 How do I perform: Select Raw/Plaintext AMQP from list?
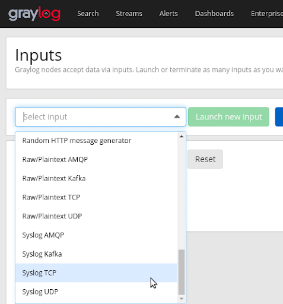(x=96, y=160)
